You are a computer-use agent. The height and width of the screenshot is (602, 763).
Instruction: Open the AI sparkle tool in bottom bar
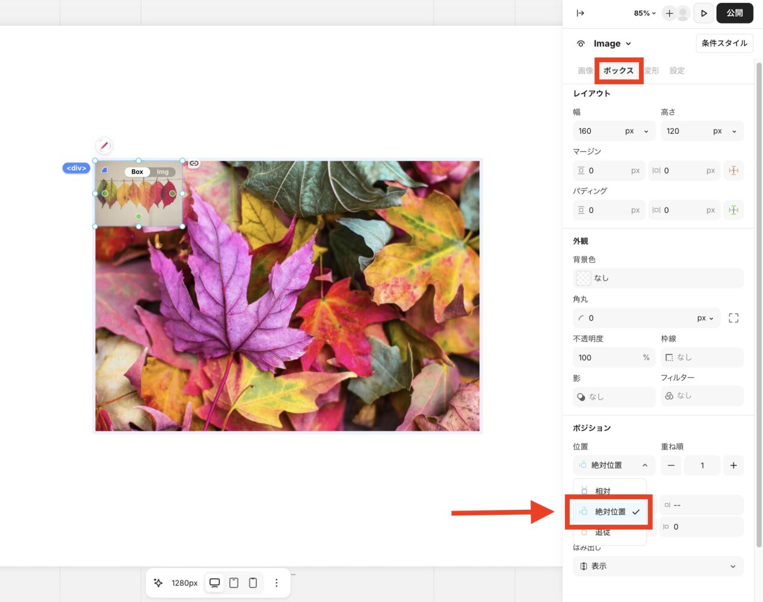(x=158, y=583)
